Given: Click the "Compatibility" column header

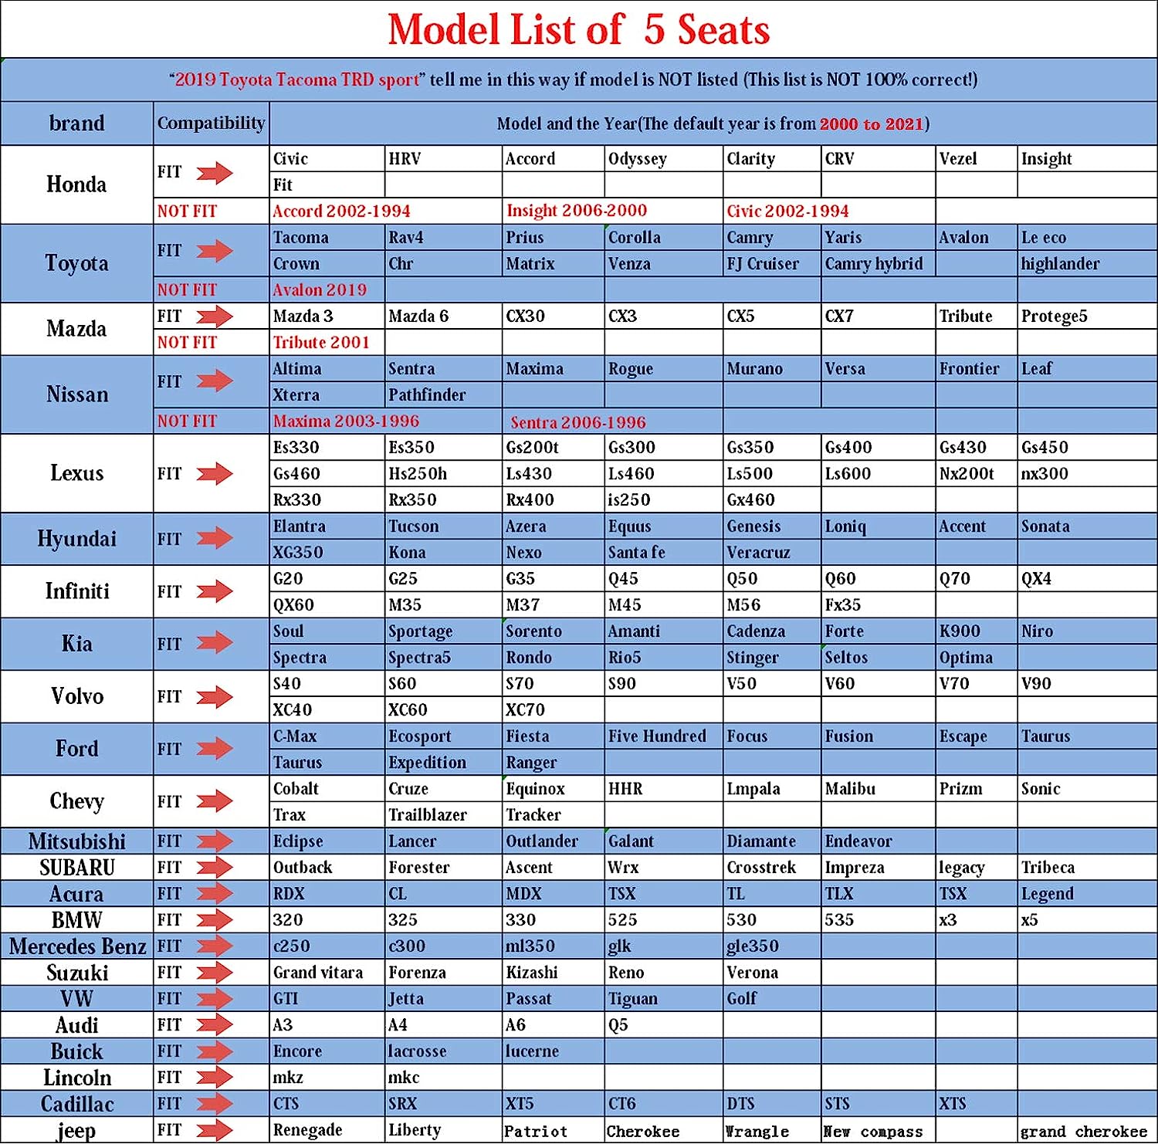Looking at the screenshot, I should 211,124.
